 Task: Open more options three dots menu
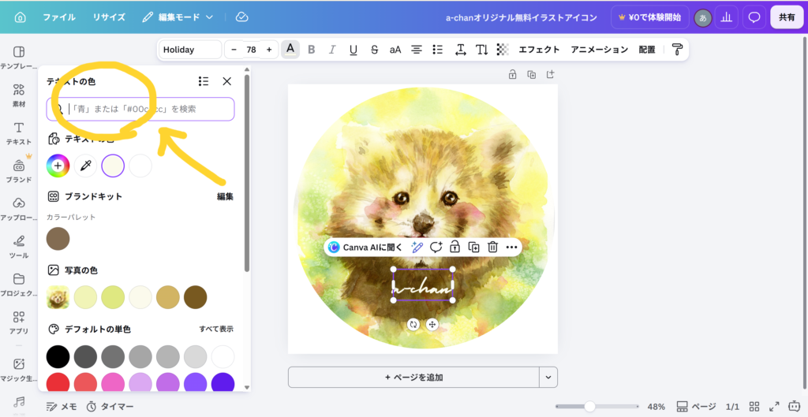511,247
